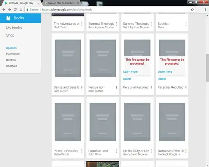
Task: Click scrollbar down arrow
Action: coord(207,165)
